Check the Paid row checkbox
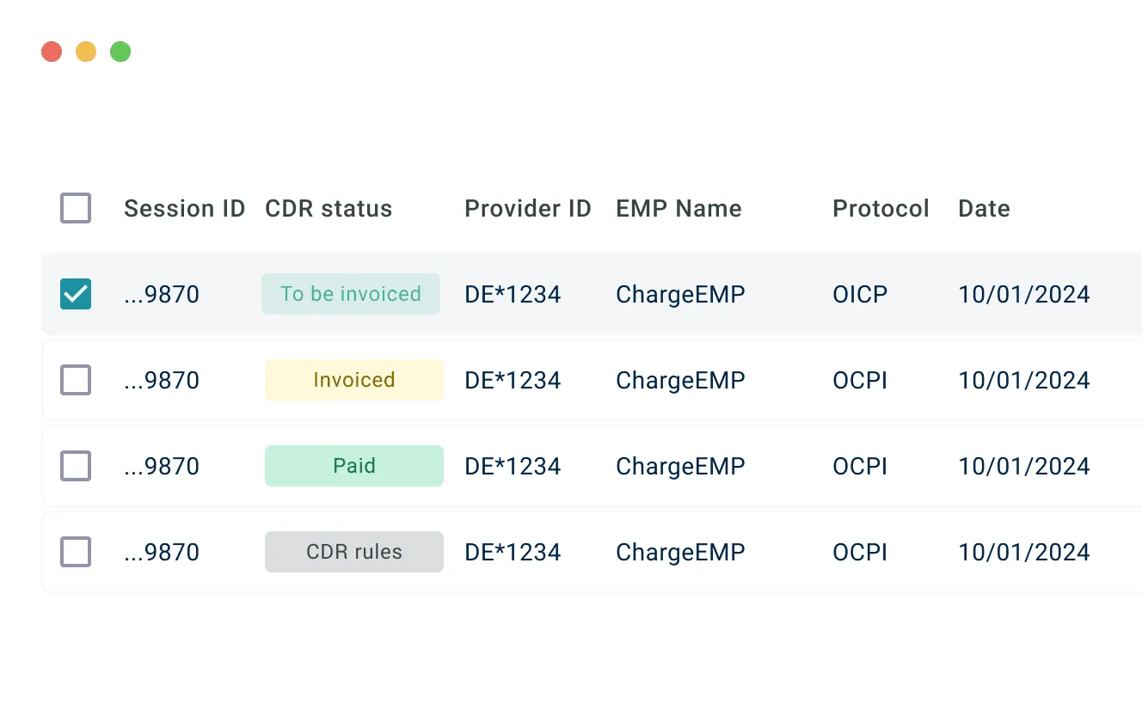The width and height of the screenshot is (1142, 722). (x=76, y=466)
